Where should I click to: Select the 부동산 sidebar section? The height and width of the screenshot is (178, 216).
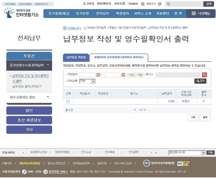tap(29, 56)
